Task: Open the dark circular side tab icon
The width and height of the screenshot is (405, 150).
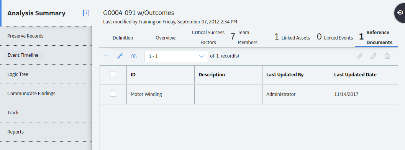Action: click(x=400, y=13)
